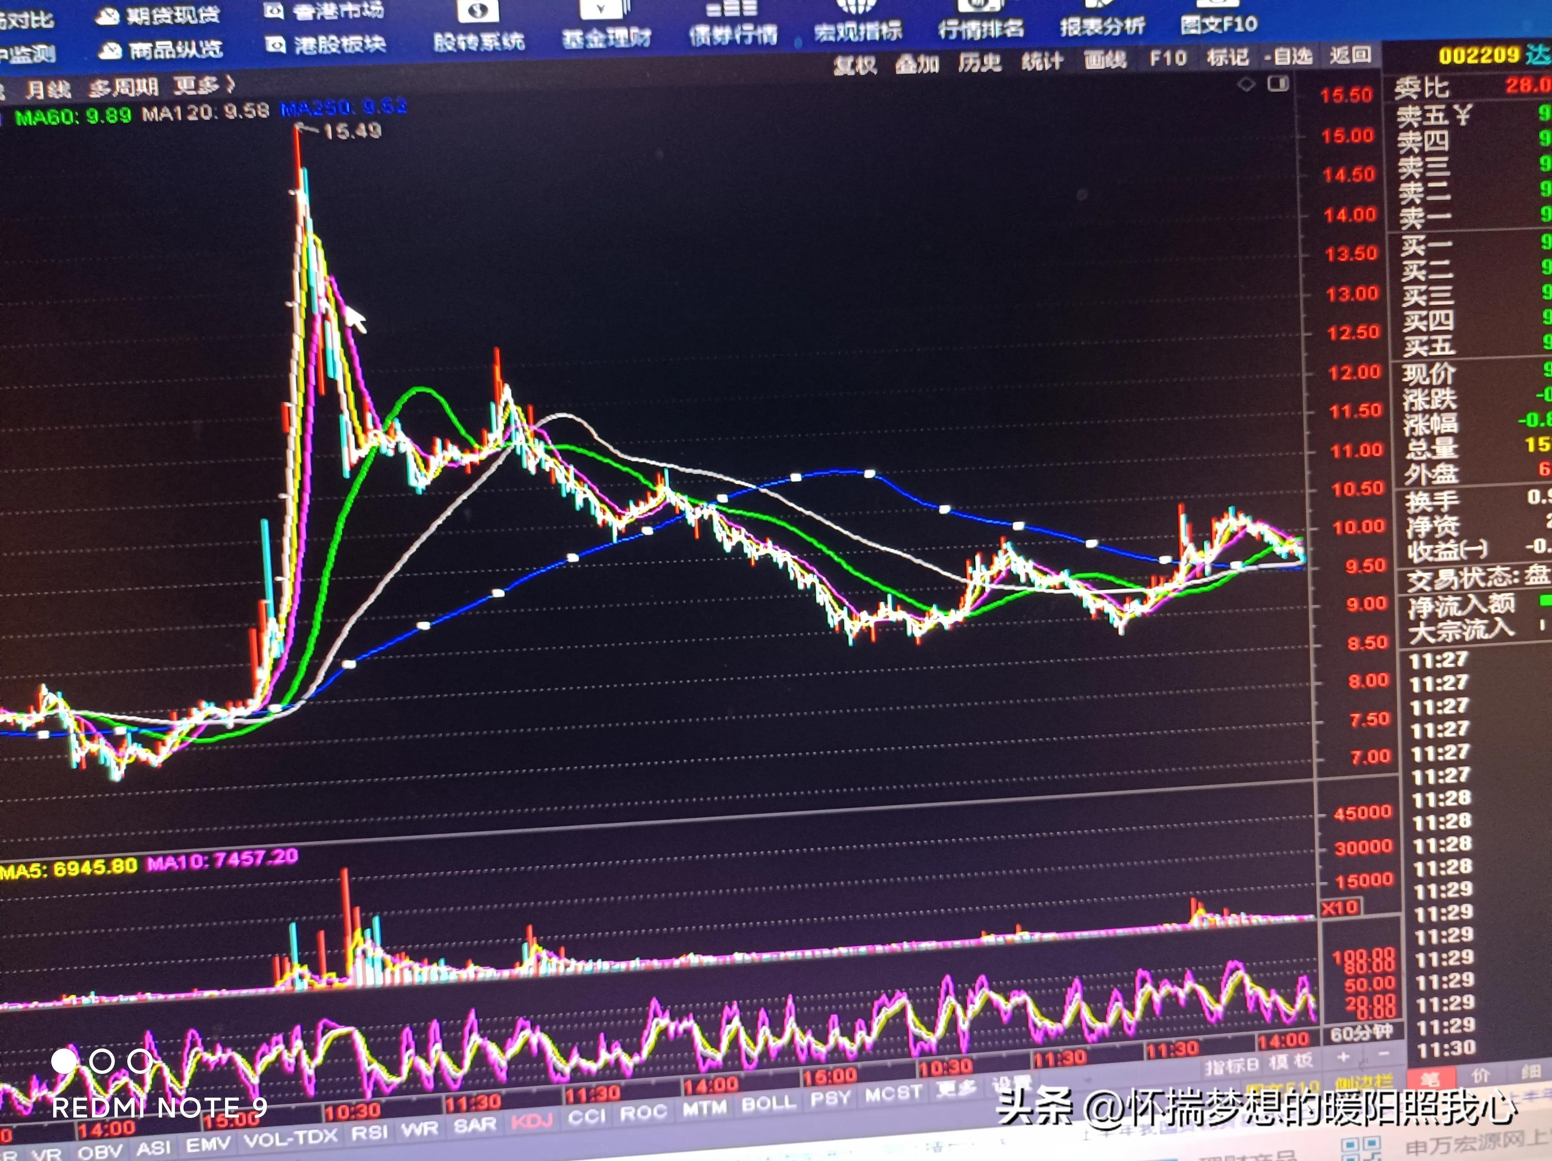
Task: Click stock code 002209 header
Action: tap(1478, 55)
